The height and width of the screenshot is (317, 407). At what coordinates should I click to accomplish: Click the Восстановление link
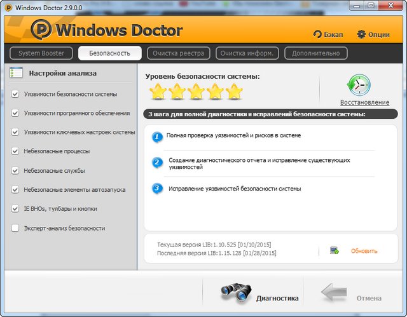pyautogui.click(x=364, y=102)
